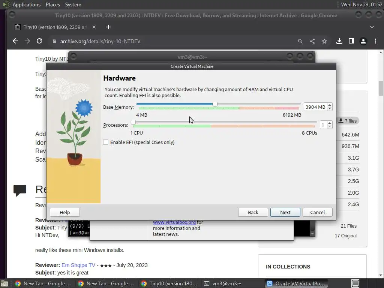Click the archive.org address bar
Image resolution: width=384 pixels, height=288 pixels.
pos(171,41)
